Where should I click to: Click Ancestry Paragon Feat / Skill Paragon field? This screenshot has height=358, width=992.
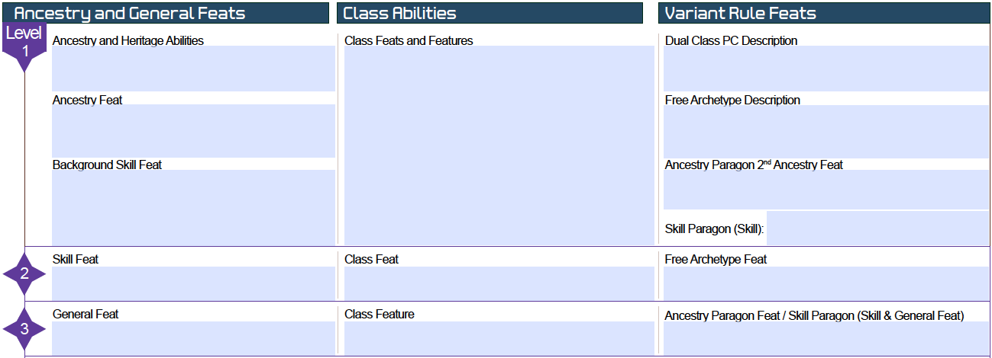tap(826, 337)
